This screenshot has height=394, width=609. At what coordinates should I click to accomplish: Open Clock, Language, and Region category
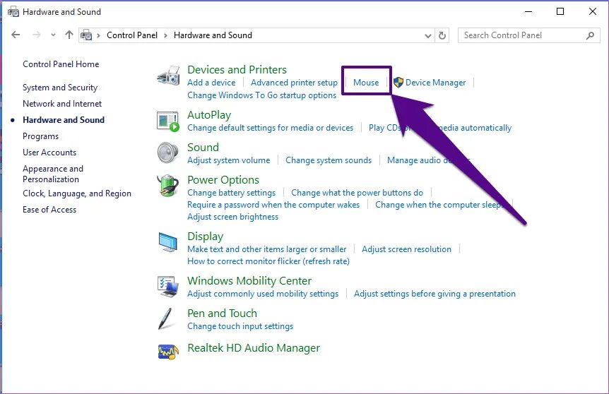77,193
